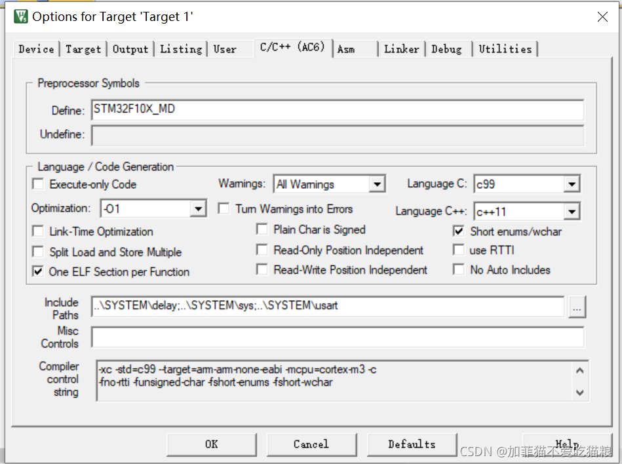This screenshot has height=464, width=622.
Task: Enable the use RTTI checkbox
Action: coord(459,250)
